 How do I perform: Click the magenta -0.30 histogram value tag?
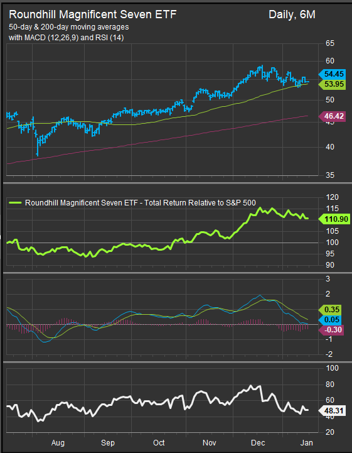[331, 330]
